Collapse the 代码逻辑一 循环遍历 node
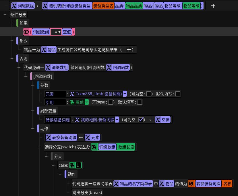The width and height of the screenshot is (238, 196). point(19,67)
